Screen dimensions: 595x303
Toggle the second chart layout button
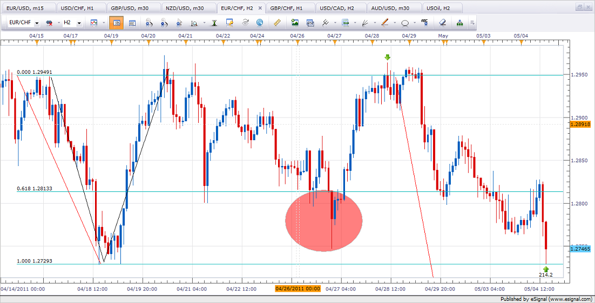(x=132, y=23)
